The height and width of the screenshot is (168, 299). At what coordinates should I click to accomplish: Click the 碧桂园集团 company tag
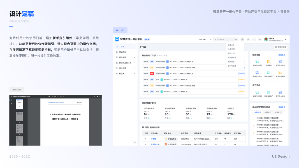click(x=171, y=139)
